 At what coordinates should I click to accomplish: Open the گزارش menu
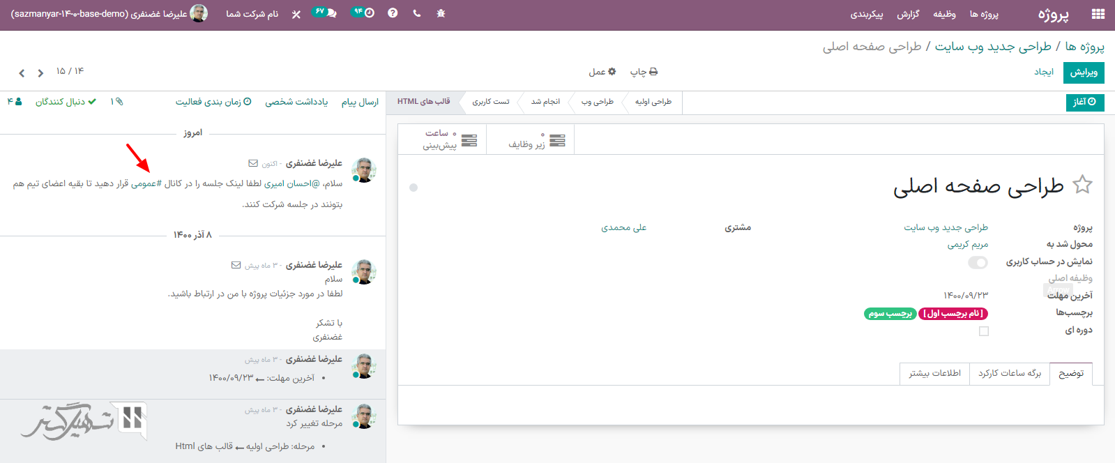click(x=908, y=14)
